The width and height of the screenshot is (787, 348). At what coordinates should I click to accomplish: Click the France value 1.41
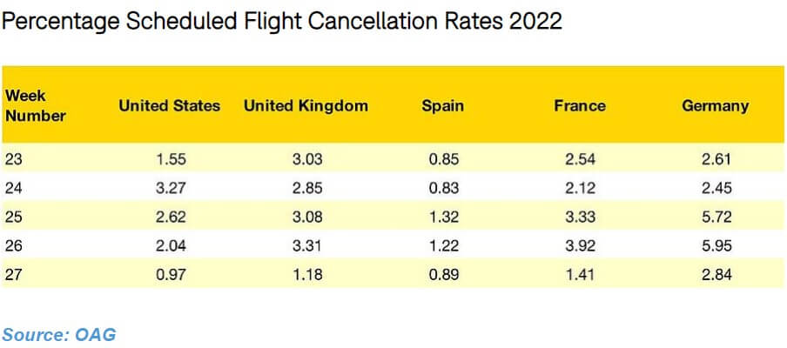pyautogui.click(x=579, y=276)
